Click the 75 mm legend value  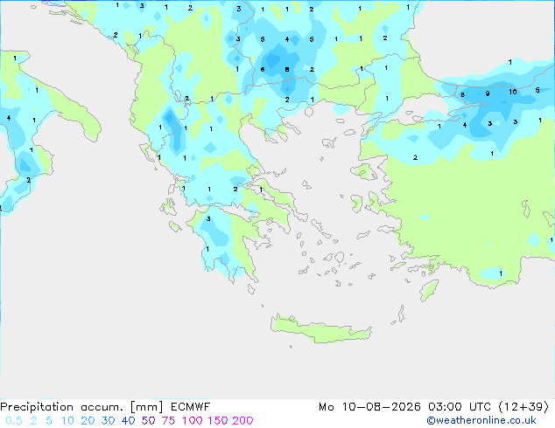coord(168,421)
